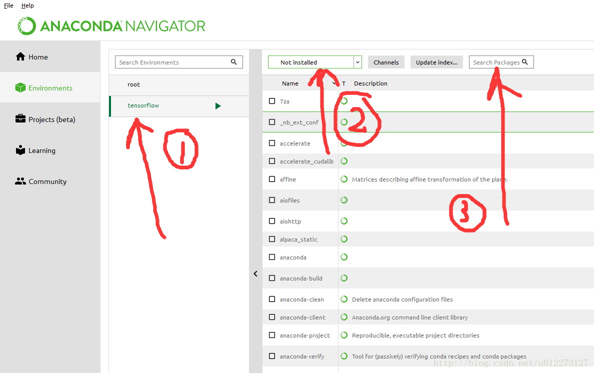This screenshot has width=594, height=373.
Task: Check the alpaca_static package checkbox
Action: pyautogui.click(x=272, y=239)
